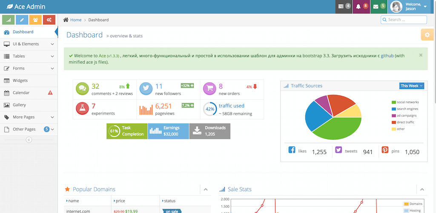Click the blue search engines legend swatch
436x213 pixels.
tap(393, 109)
